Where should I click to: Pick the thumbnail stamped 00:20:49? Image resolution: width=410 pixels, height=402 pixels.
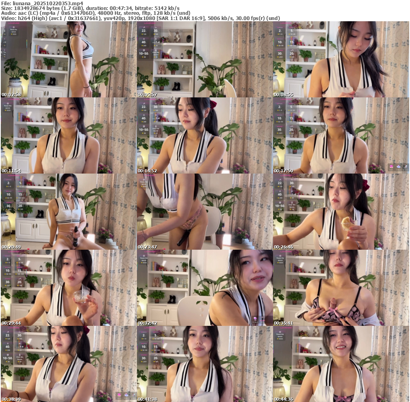[x=68, y=212]
